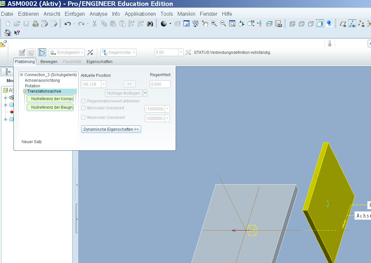Open the view manager icon

(x=279, y=24)
